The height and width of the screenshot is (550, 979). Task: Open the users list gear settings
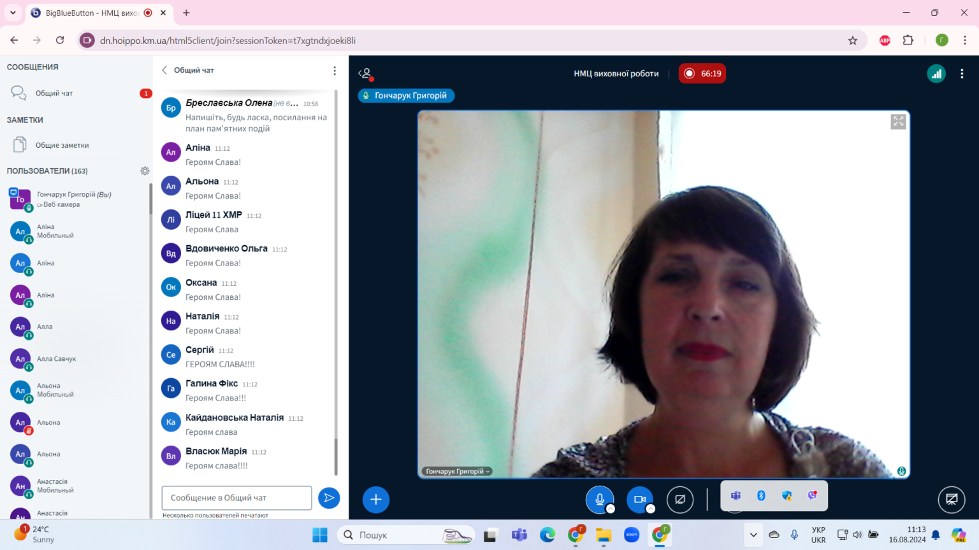(x=145, y=171)
